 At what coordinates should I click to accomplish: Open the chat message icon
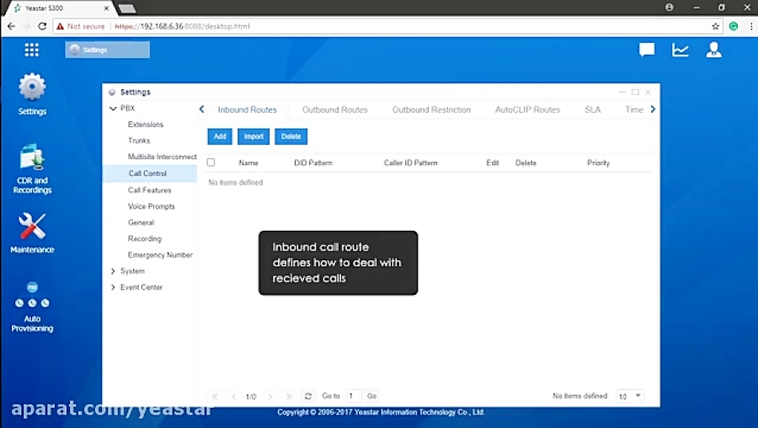tap(647, 50)
